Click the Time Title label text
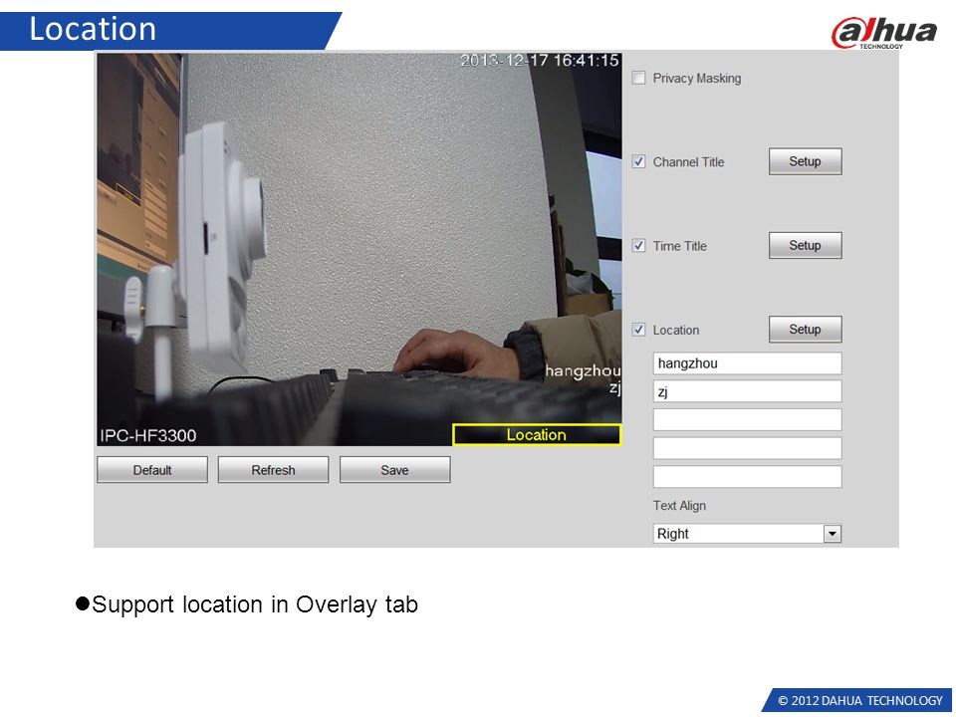 click(x=680, y=246)
